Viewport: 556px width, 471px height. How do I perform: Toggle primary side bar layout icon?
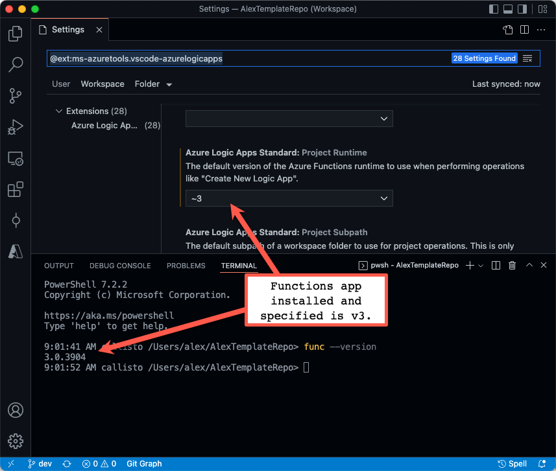click(494, 9)
